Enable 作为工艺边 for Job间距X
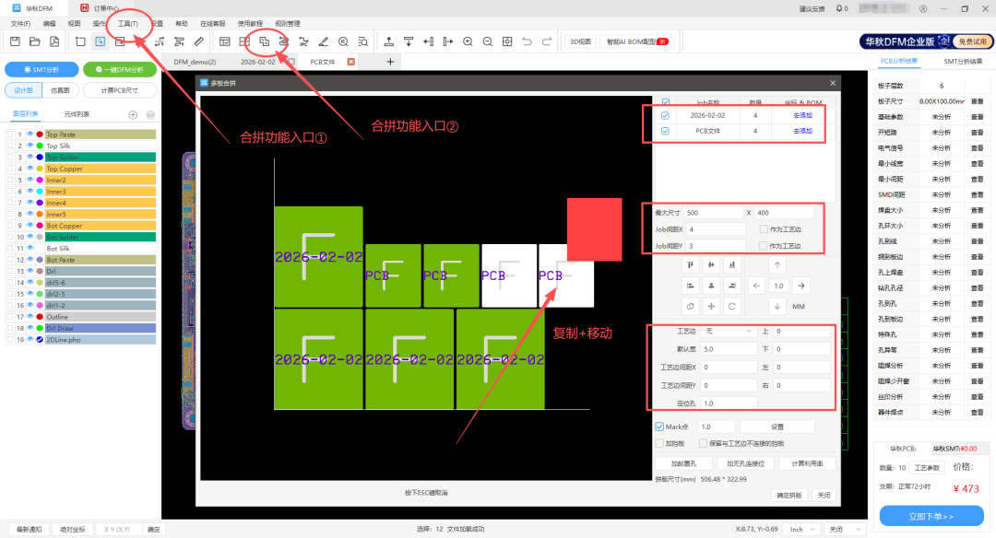Screen dimensions: 996x538 tap(764, 229)
